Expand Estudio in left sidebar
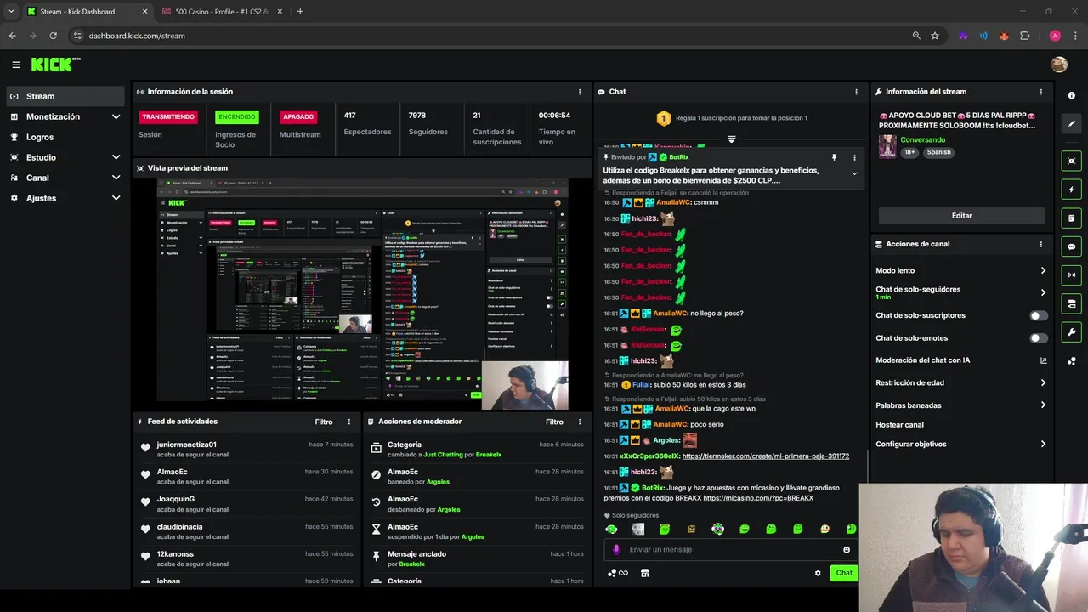 (x=116, y=157)
